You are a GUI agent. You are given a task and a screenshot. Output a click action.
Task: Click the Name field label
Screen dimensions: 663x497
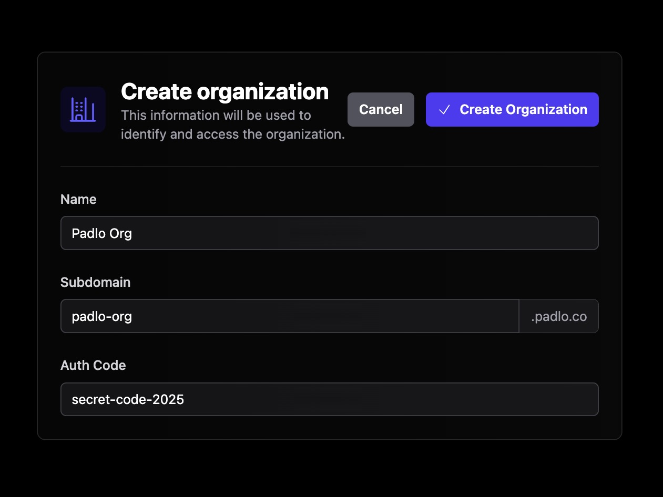tap(78, 199)
